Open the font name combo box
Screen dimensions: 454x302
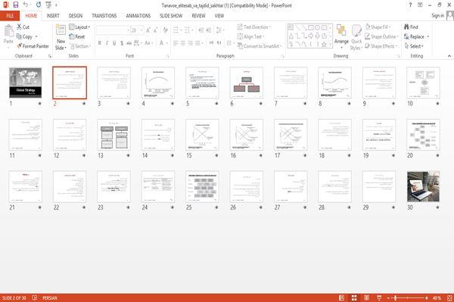[113, 30]
